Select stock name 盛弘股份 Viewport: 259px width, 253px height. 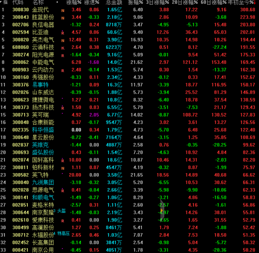(43, 152)
